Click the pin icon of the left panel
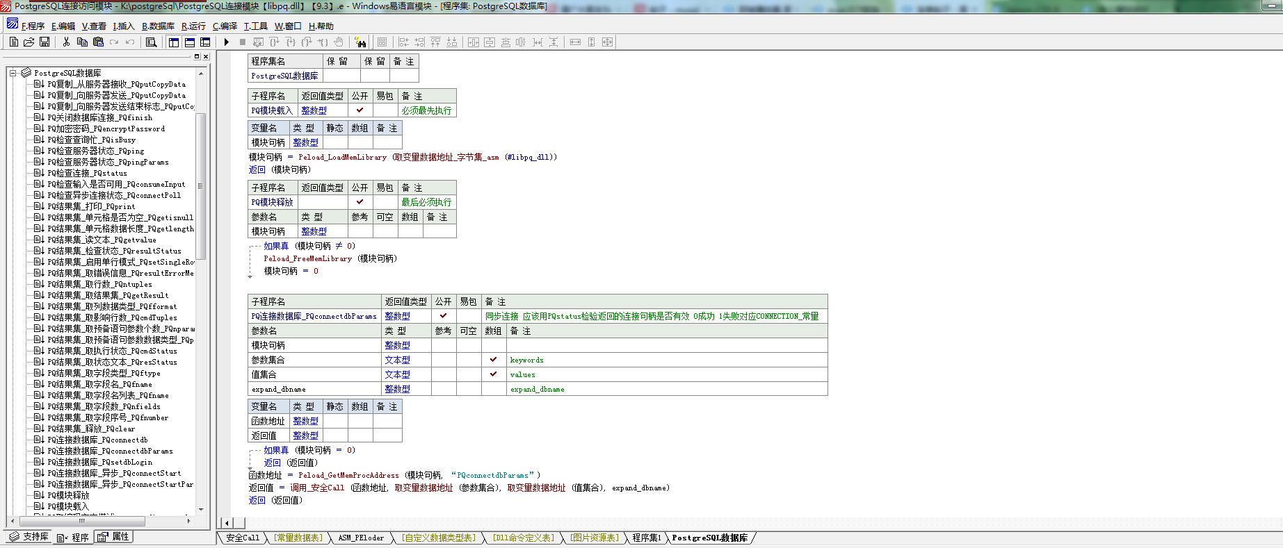 [197, 56]
